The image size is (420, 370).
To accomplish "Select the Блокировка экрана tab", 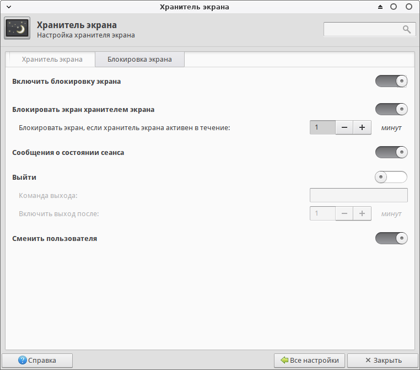I will pyautogui.click(x=139, y=59).
